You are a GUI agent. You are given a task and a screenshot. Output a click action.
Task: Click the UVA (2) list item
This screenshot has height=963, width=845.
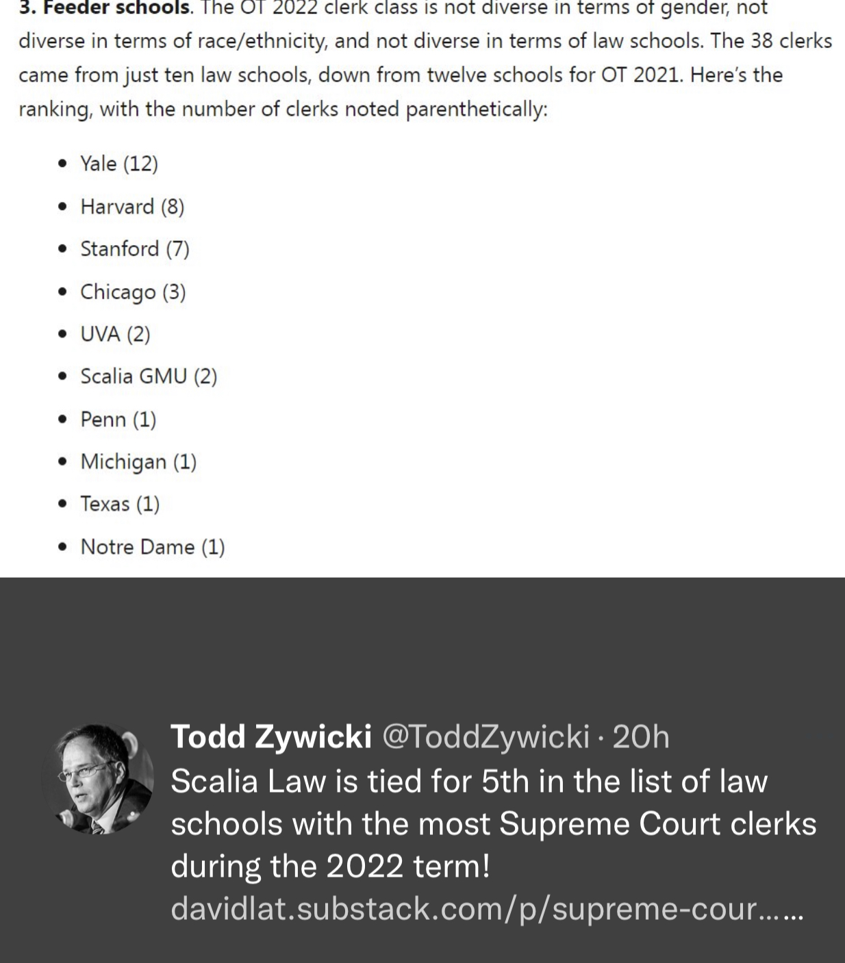coord(115,334)
